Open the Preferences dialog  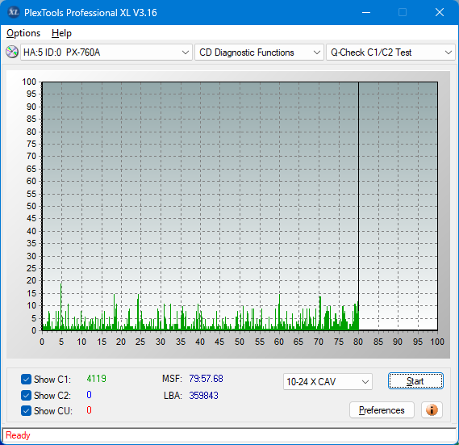point(382,409)
